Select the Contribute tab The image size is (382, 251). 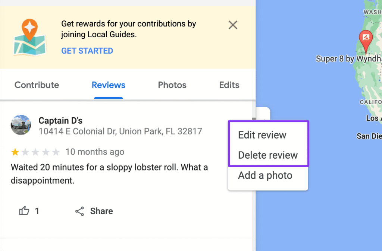36,85
